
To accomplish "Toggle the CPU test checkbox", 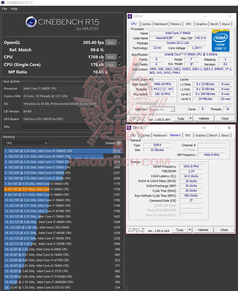I will click(120, 57).
